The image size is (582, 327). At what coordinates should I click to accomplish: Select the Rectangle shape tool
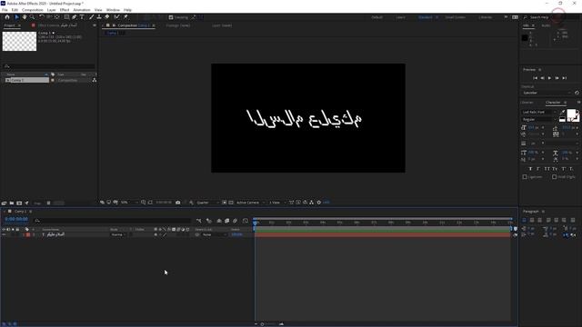coord(66,17)
